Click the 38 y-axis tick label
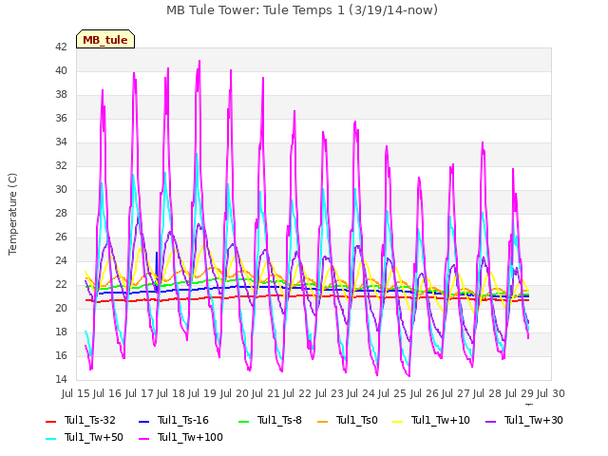 [x=61, y=95]
